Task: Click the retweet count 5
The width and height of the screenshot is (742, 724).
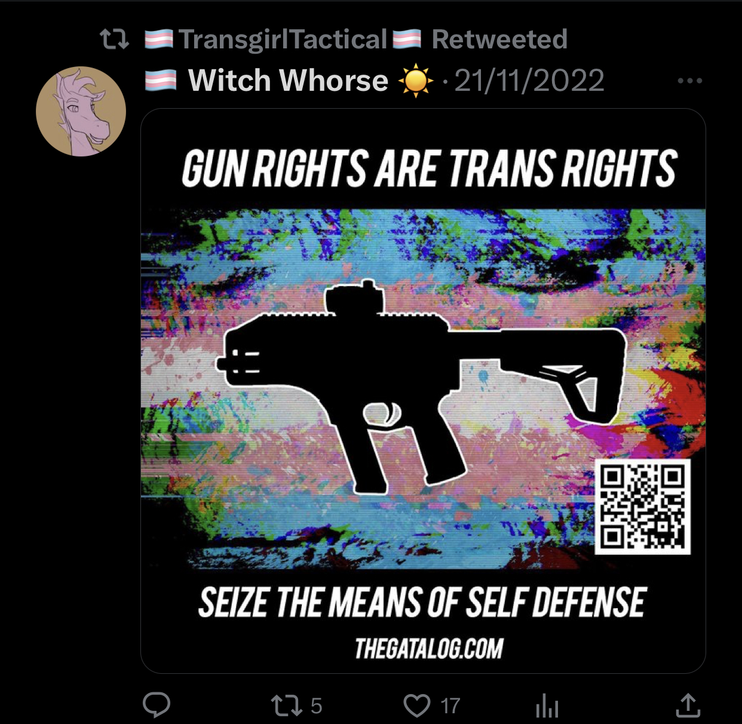Action: click(x=316, y=706)
